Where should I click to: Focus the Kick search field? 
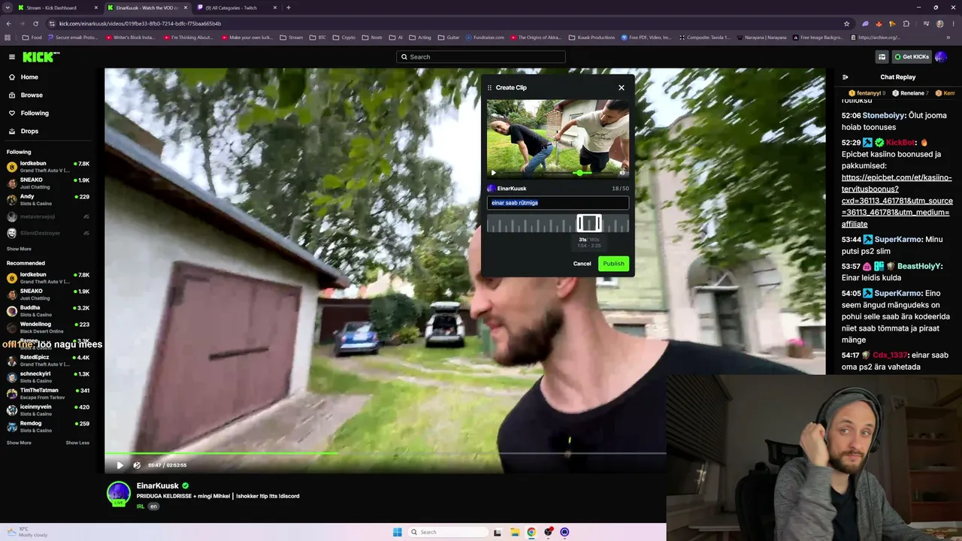click(481, 57)
